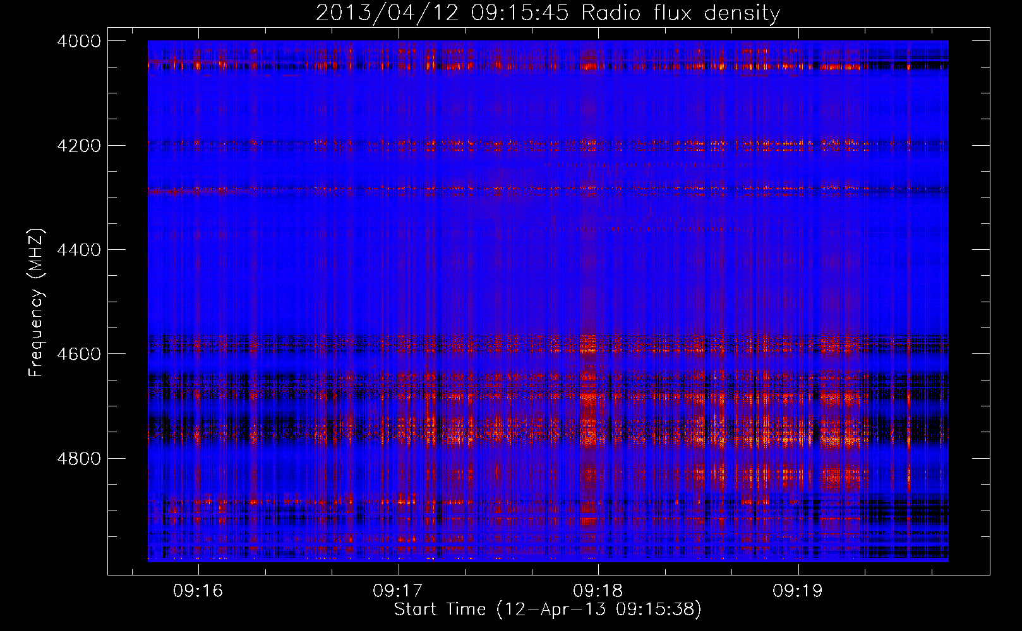Click the plot title "2013/04/12 09:15:45 Radio flux density"
This screenshot has height=631, width=1022.
[x=548, y=13]
